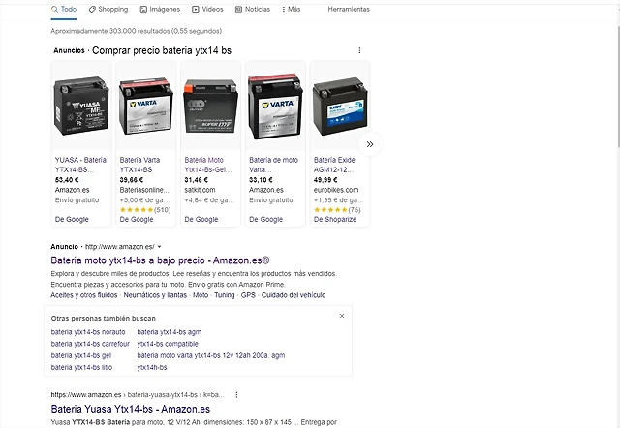Switch to the Imágenes tab

(x=160, y=9)
